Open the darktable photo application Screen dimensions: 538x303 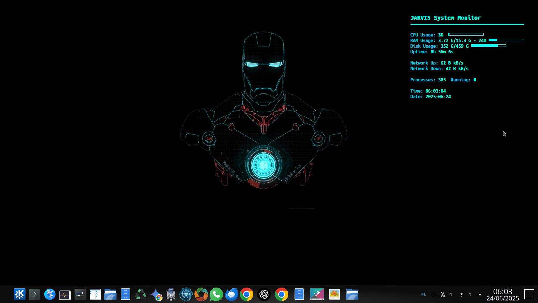pyautogui.click(x=201, y=295)
